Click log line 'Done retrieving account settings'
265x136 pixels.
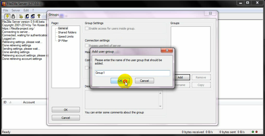pyautogui.click(x=22, y=59)
